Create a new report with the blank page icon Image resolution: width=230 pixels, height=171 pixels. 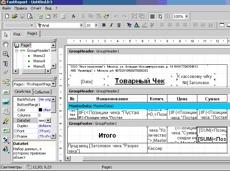[x=7, y=16]
